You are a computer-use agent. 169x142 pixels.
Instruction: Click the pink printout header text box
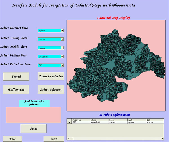33,114
